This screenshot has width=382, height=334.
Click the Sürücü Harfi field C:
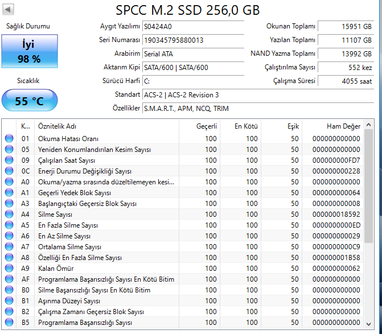click(193, 81)
